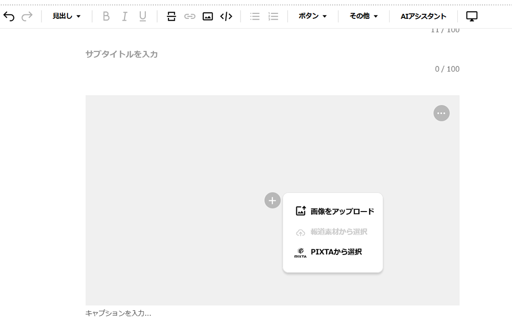Choose 画像をアップロード from the popup
The image size is (512, 326).
pyautogui.click(x=334, y=211)
